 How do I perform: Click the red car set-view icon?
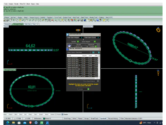pos(53,20)
